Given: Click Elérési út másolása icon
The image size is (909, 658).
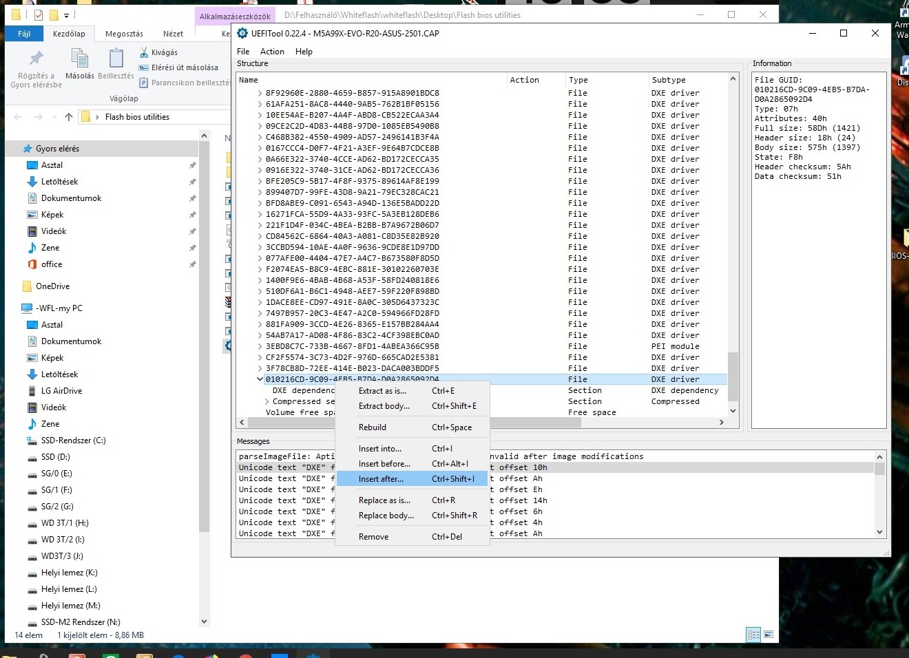Looking at the screenshot, I should (x=144, y=67).
